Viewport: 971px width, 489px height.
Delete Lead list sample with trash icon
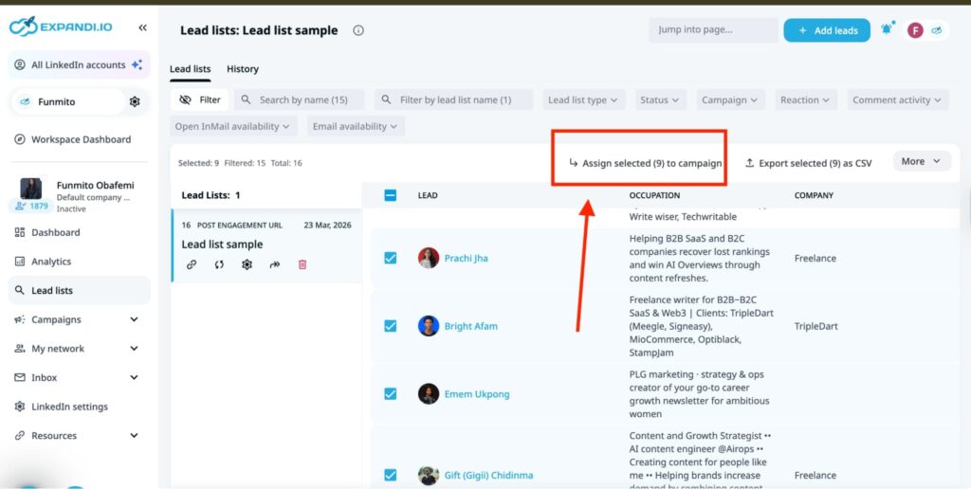302,264
